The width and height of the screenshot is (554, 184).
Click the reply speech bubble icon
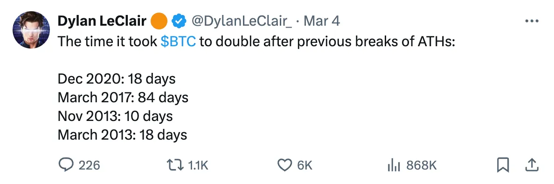66,165
